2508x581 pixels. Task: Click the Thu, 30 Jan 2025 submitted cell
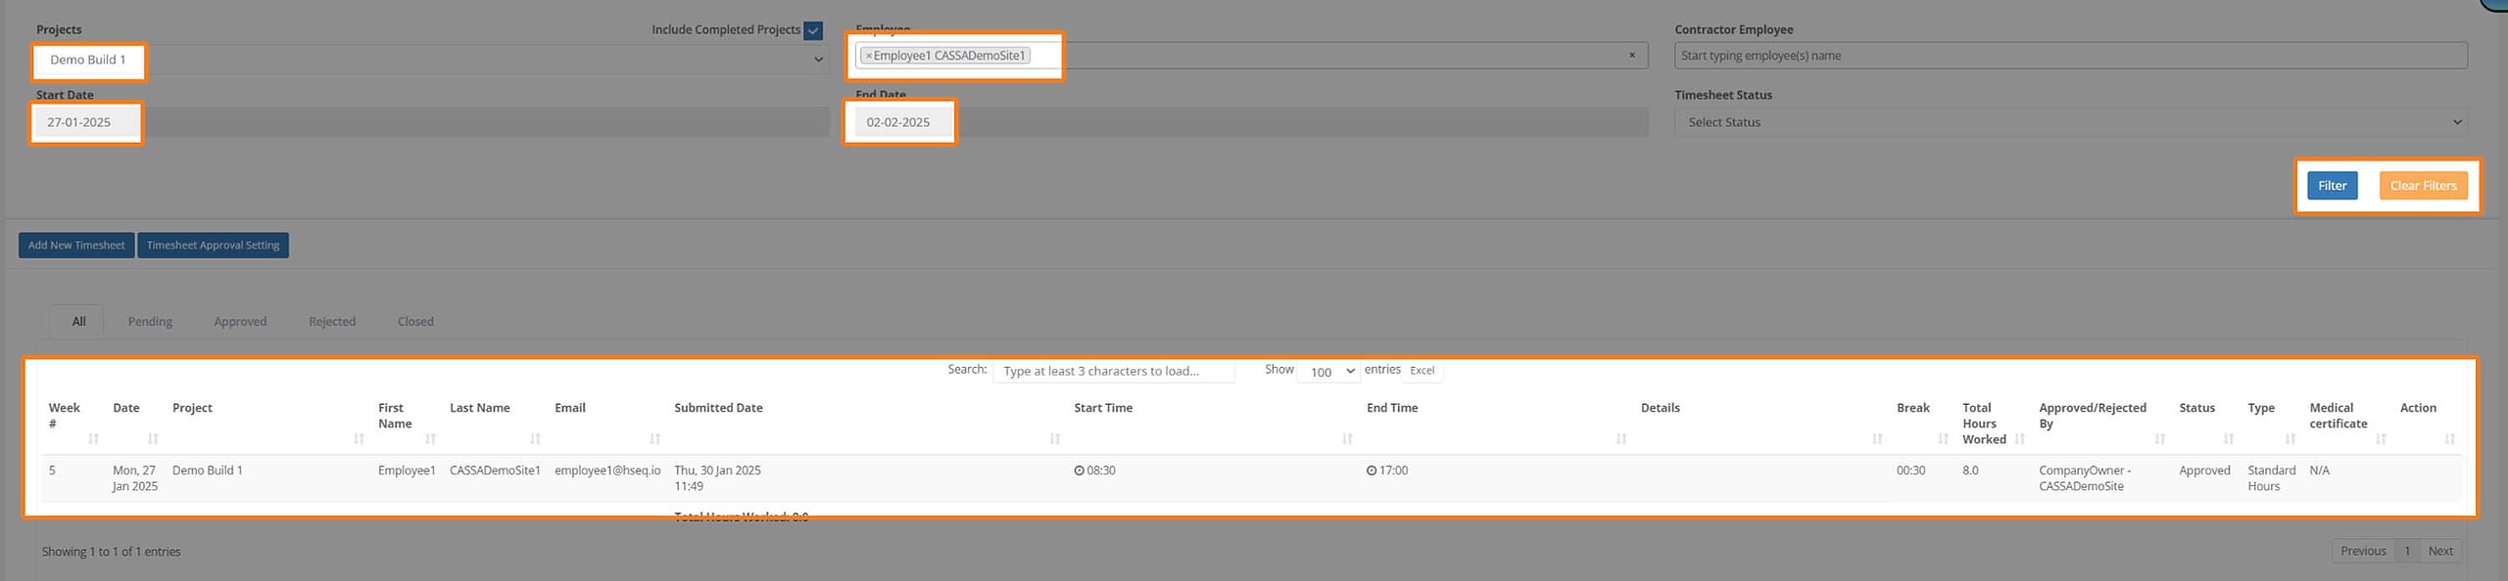[x=717, y=478]
